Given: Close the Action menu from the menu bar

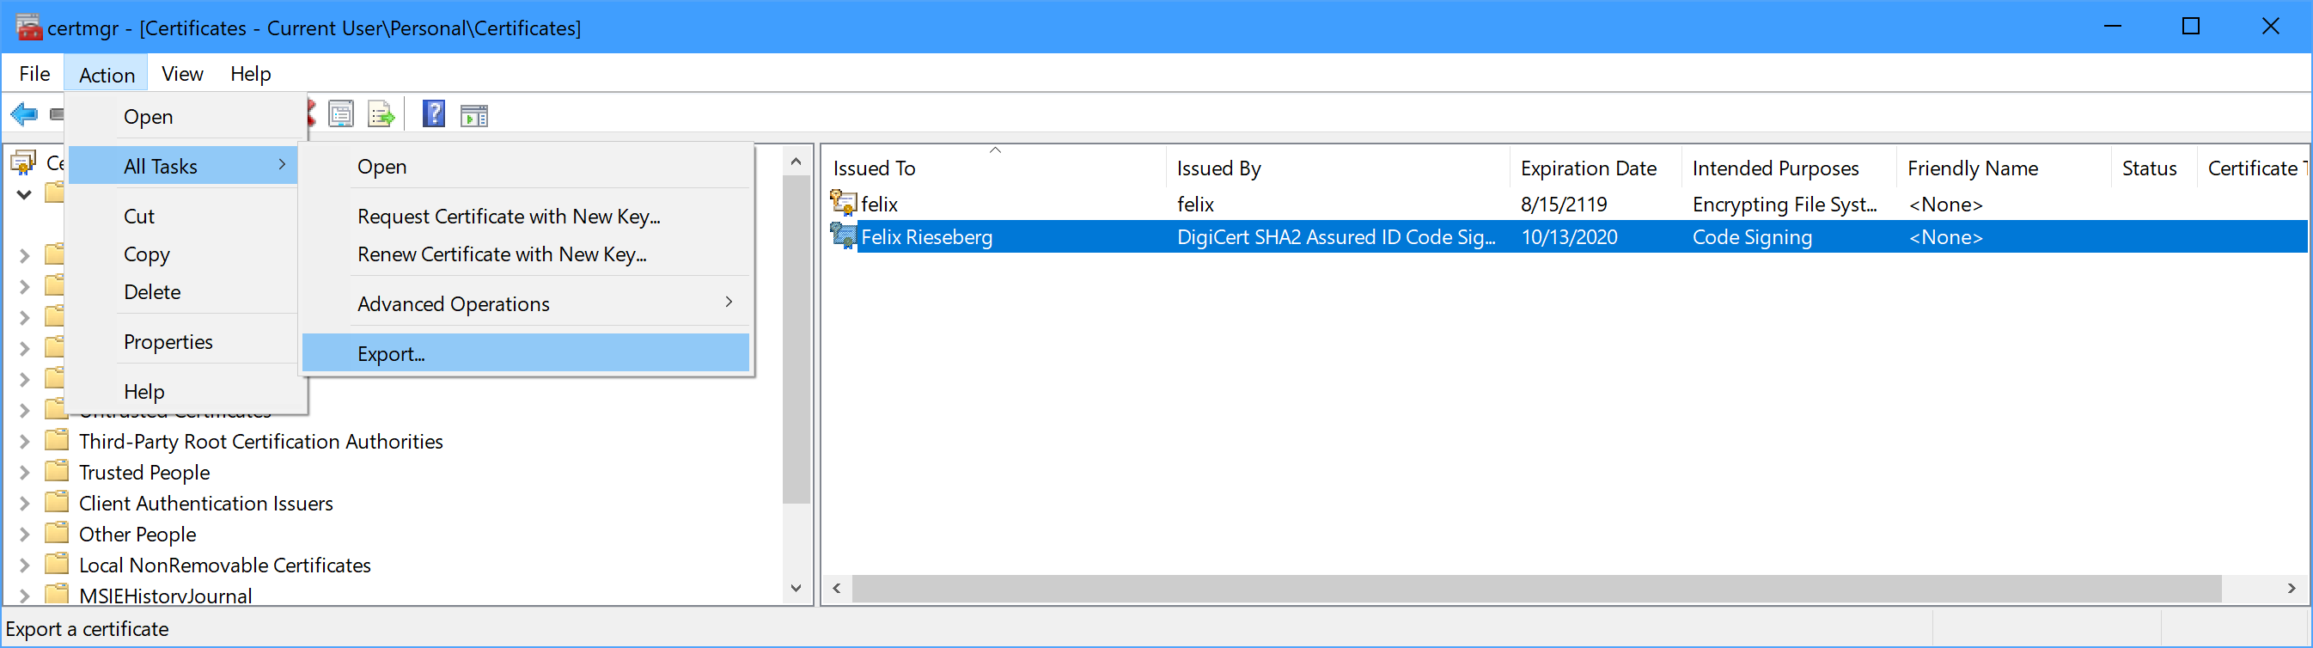Looking at the screenshot, I should tap(107, 75).
